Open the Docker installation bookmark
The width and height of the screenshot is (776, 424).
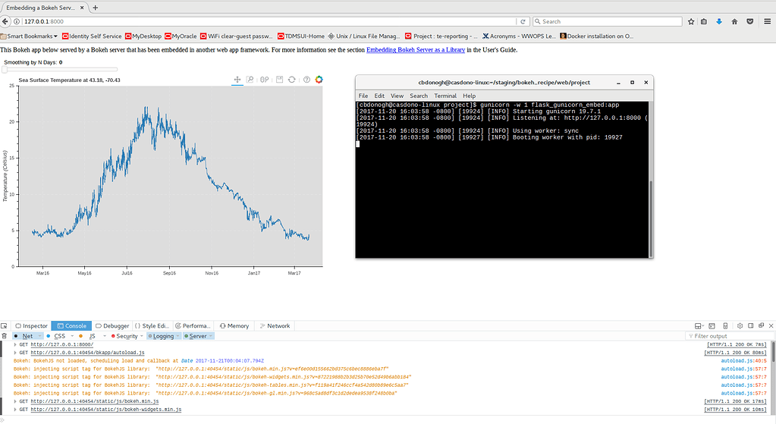tap(596, 36)
